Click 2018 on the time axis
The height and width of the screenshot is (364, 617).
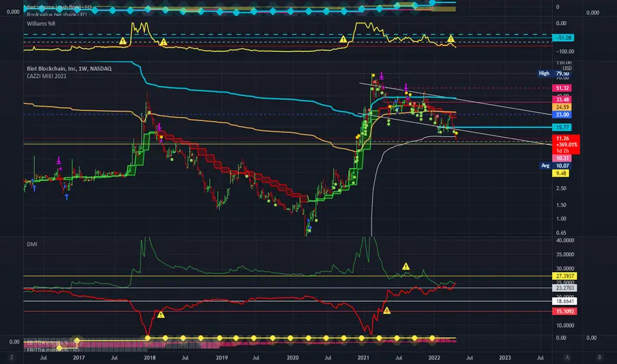tap(150, 357)
